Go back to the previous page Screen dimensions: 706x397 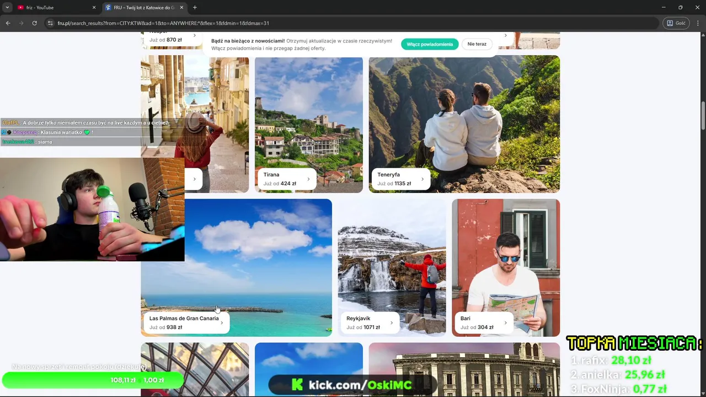pyautogui.click(x=8, y=23)
